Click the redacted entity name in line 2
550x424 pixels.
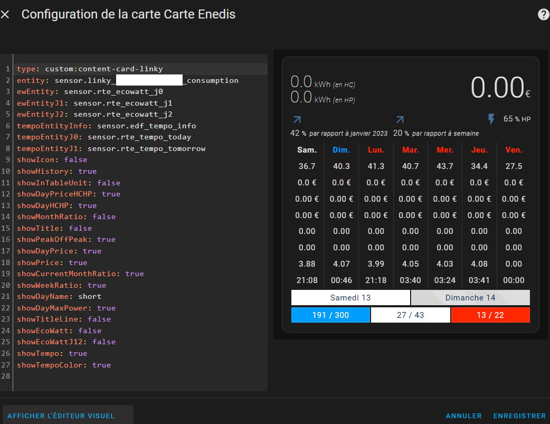pyautogui.click(x=149, y=80)
